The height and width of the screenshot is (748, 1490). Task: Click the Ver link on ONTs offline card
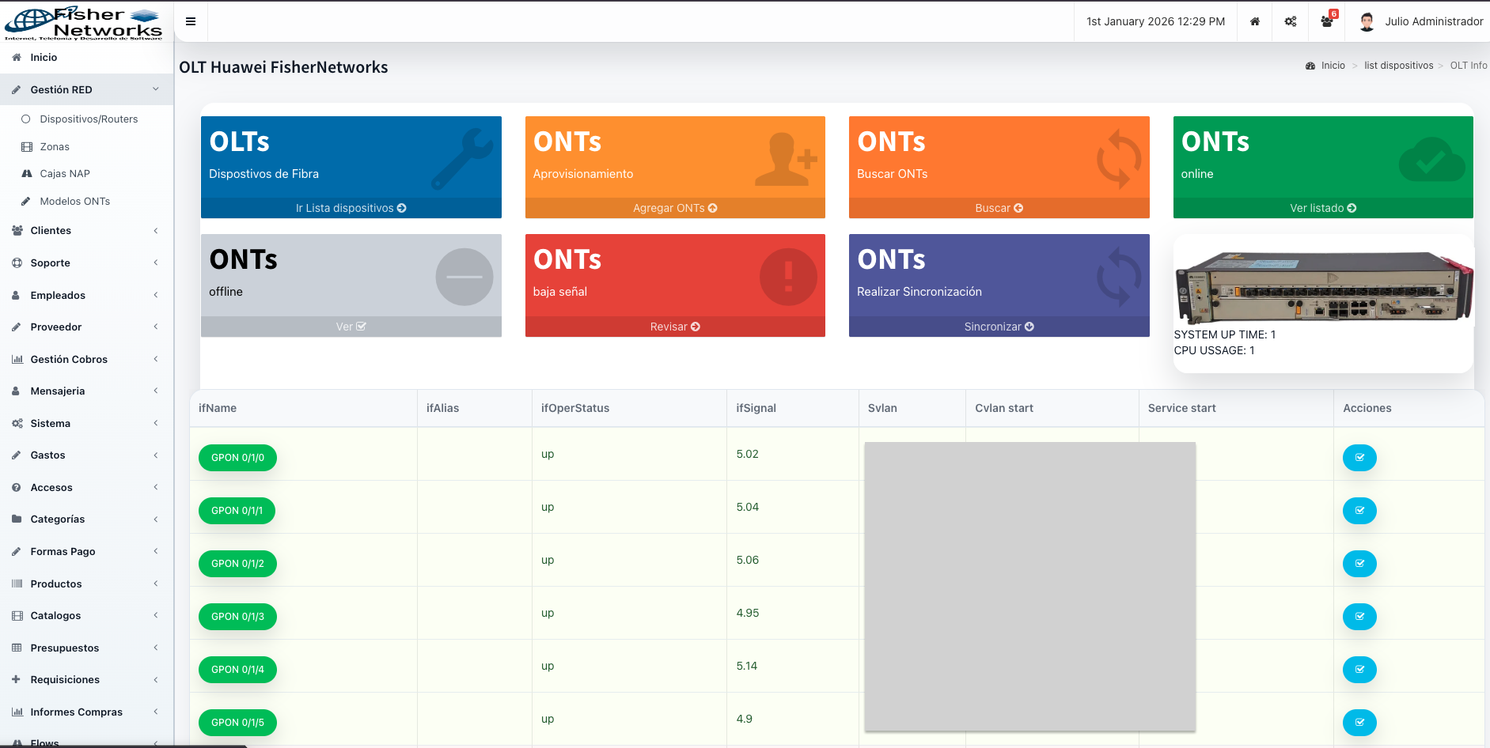coord(351,327)
